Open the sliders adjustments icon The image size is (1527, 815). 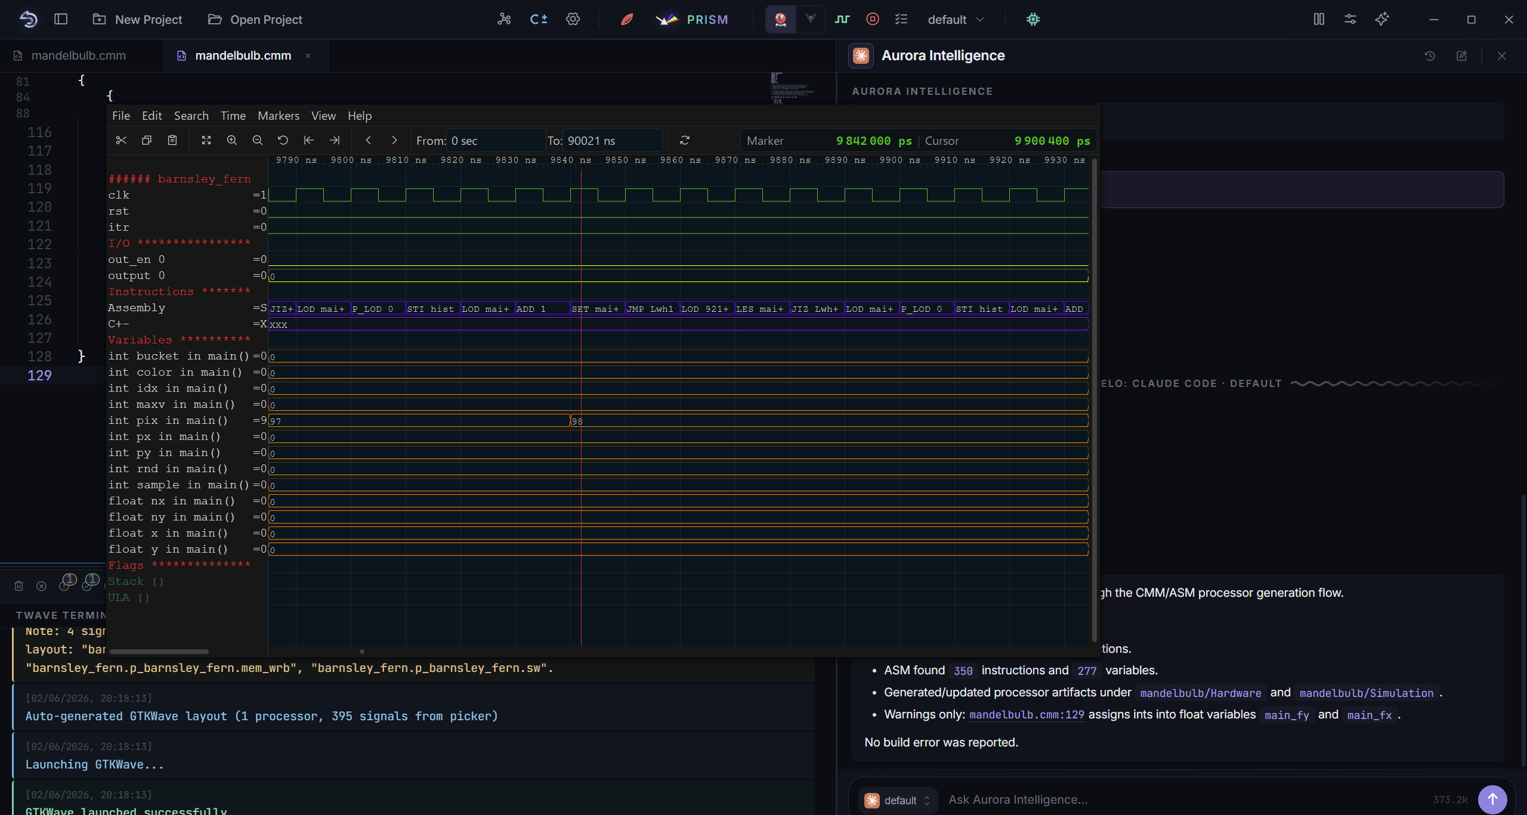[x=1350, y=19]
